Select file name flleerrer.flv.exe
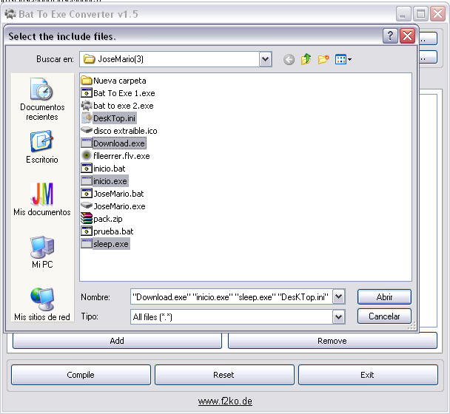Screen dimensions: 450x414 tap(121, 156)
